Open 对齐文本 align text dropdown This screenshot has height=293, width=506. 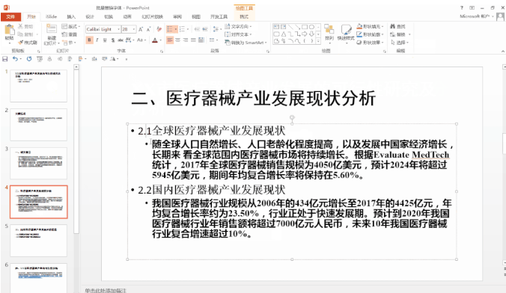coord(238,34)
